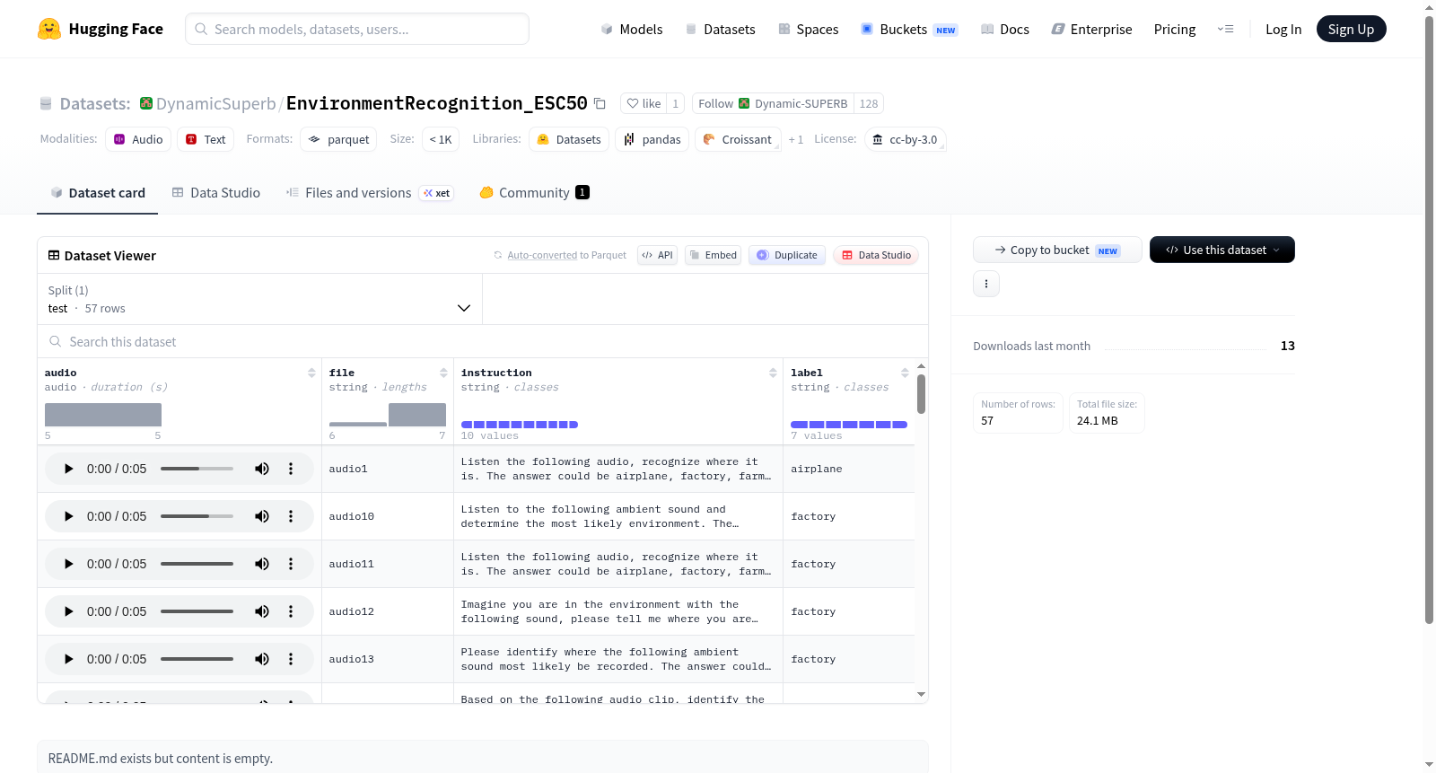The height and width of the screenshot is (773, 1436).
Task: Open the Files and versions tab
Action: (370, 193)
